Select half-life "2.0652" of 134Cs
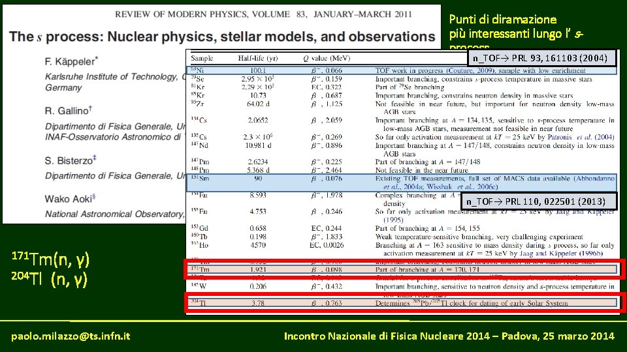 [258, 120]
